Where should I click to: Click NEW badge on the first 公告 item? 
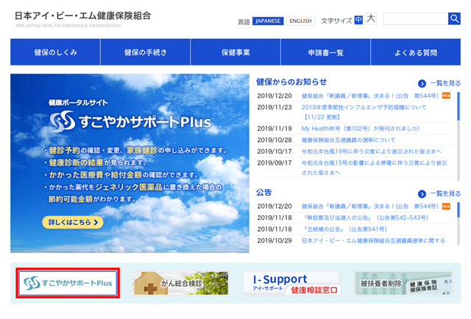point(446,206)
